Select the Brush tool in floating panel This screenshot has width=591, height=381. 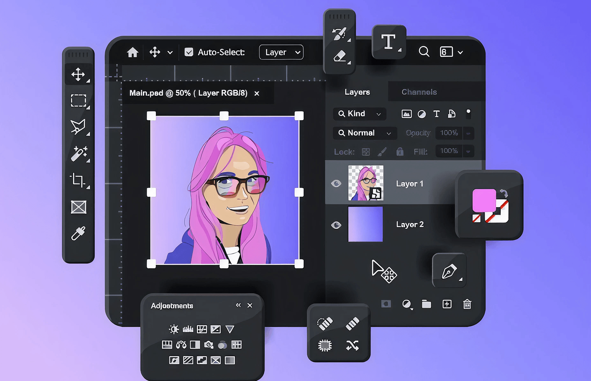[339, 34]
